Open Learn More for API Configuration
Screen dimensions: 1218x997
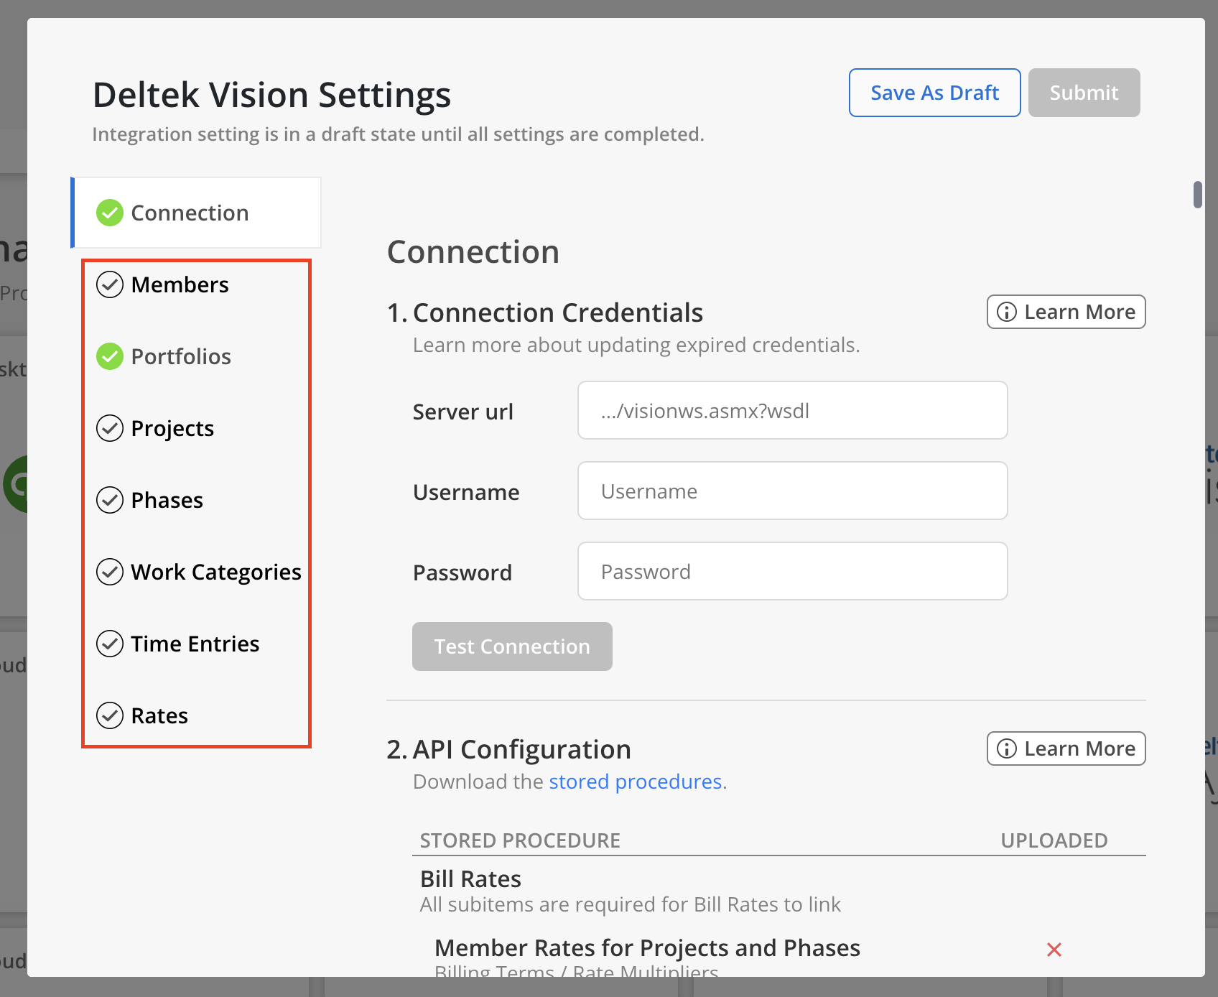1066,748
